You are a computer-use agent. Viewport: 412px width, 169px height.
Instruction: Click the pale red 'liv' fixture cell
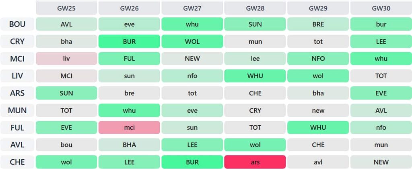[x=66, y=59]
